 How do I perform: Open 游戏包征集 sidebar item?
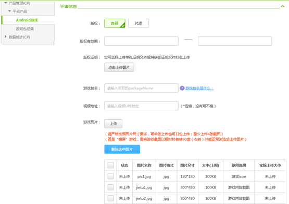tap(24, 29)
